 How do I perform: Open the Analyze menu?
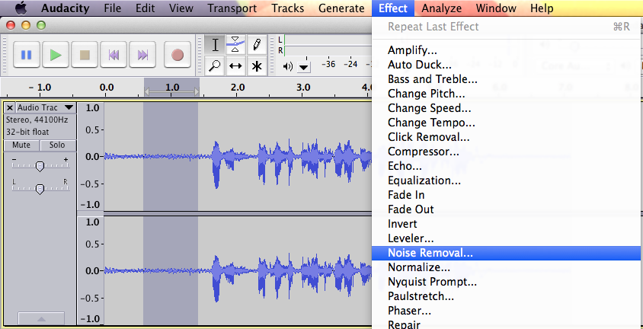coord(441,8)
